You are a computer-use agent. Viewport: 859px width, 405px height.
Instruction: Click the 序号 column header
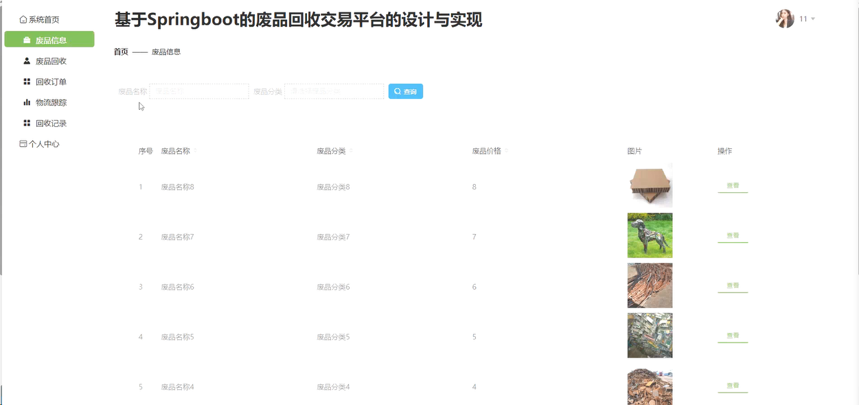click(x=146, y=151)
